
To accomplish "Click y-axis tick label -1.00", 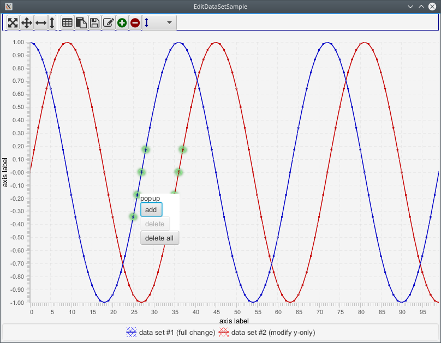I will pyautogui.click(x=17, y=303).
